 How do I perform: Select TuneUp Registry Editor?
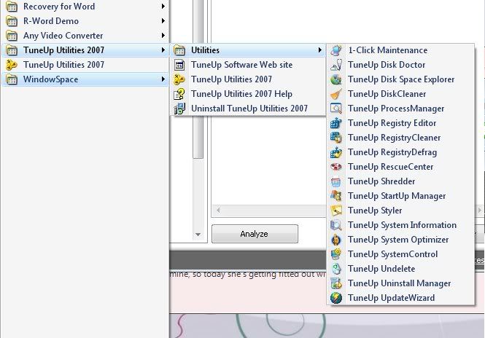coord(401,123)
